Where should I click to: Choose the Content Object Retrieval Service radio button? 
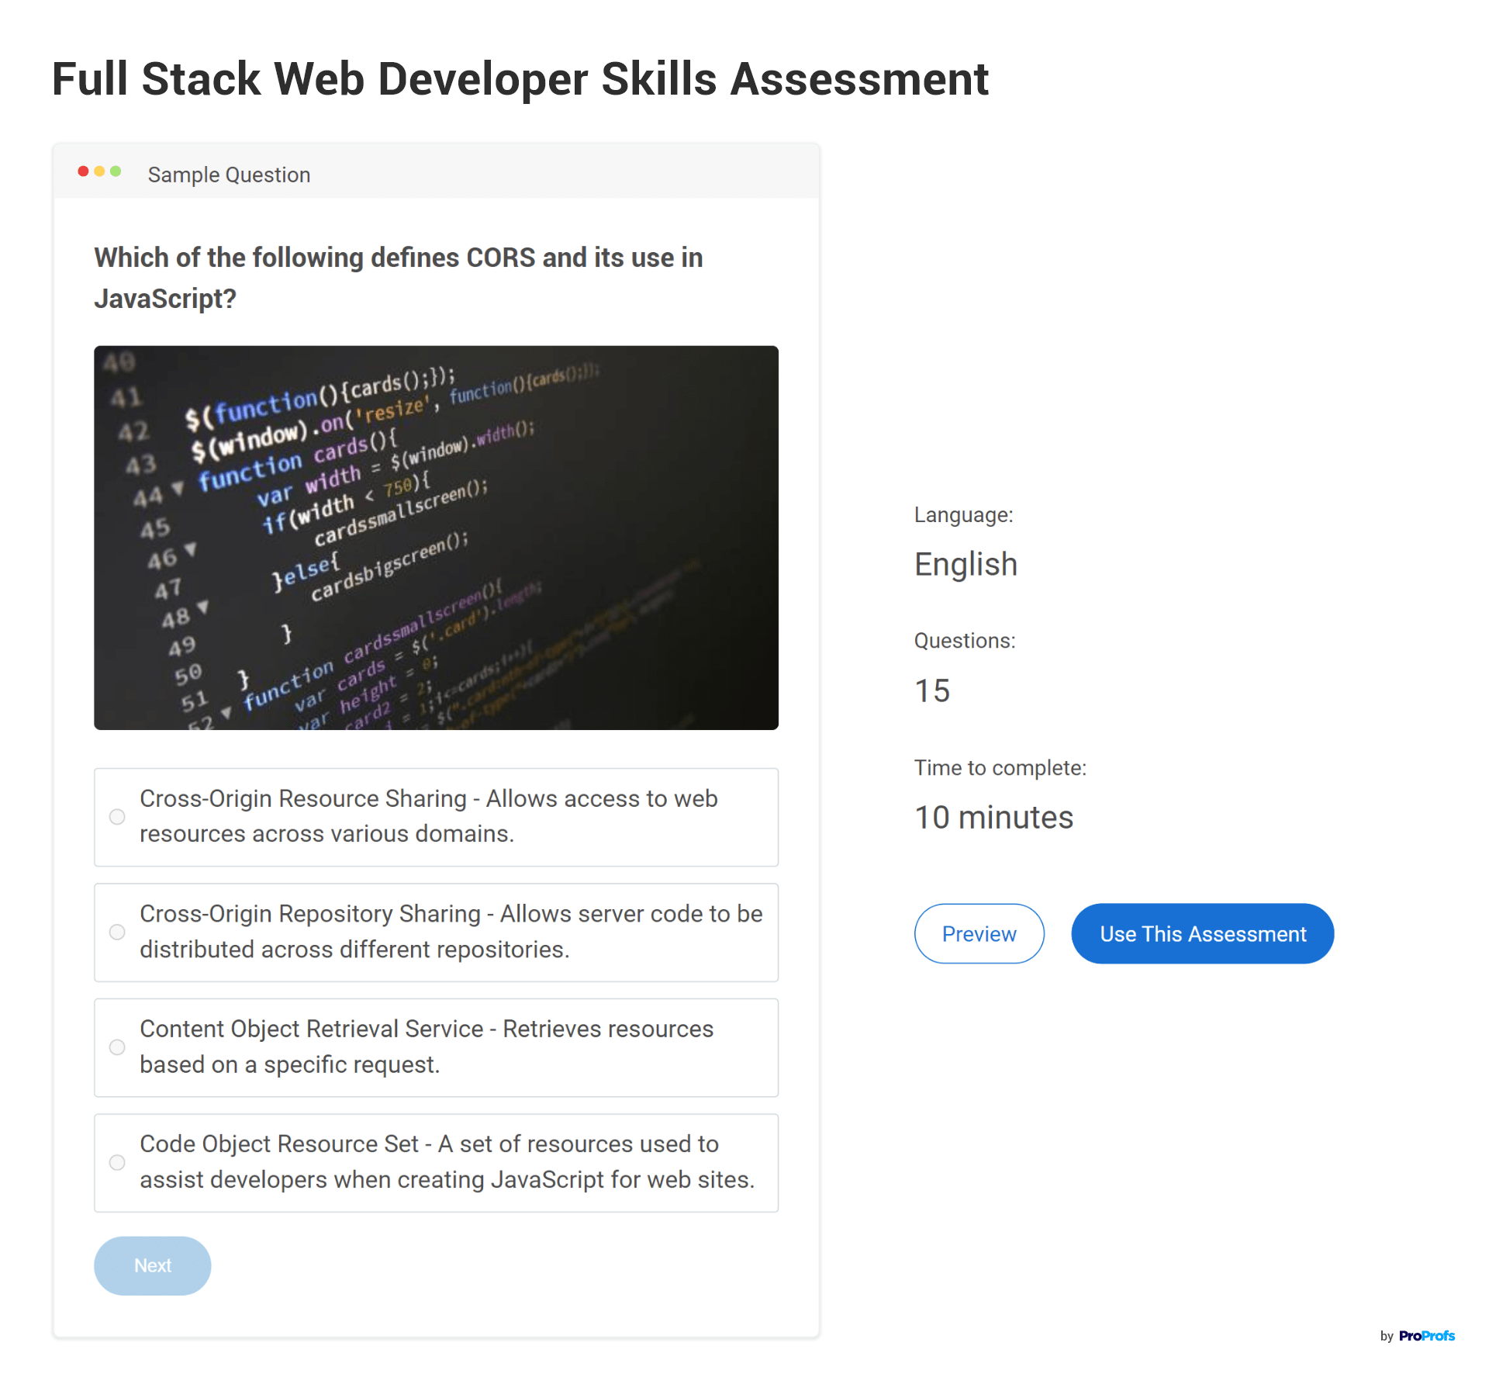(117, 1047)
